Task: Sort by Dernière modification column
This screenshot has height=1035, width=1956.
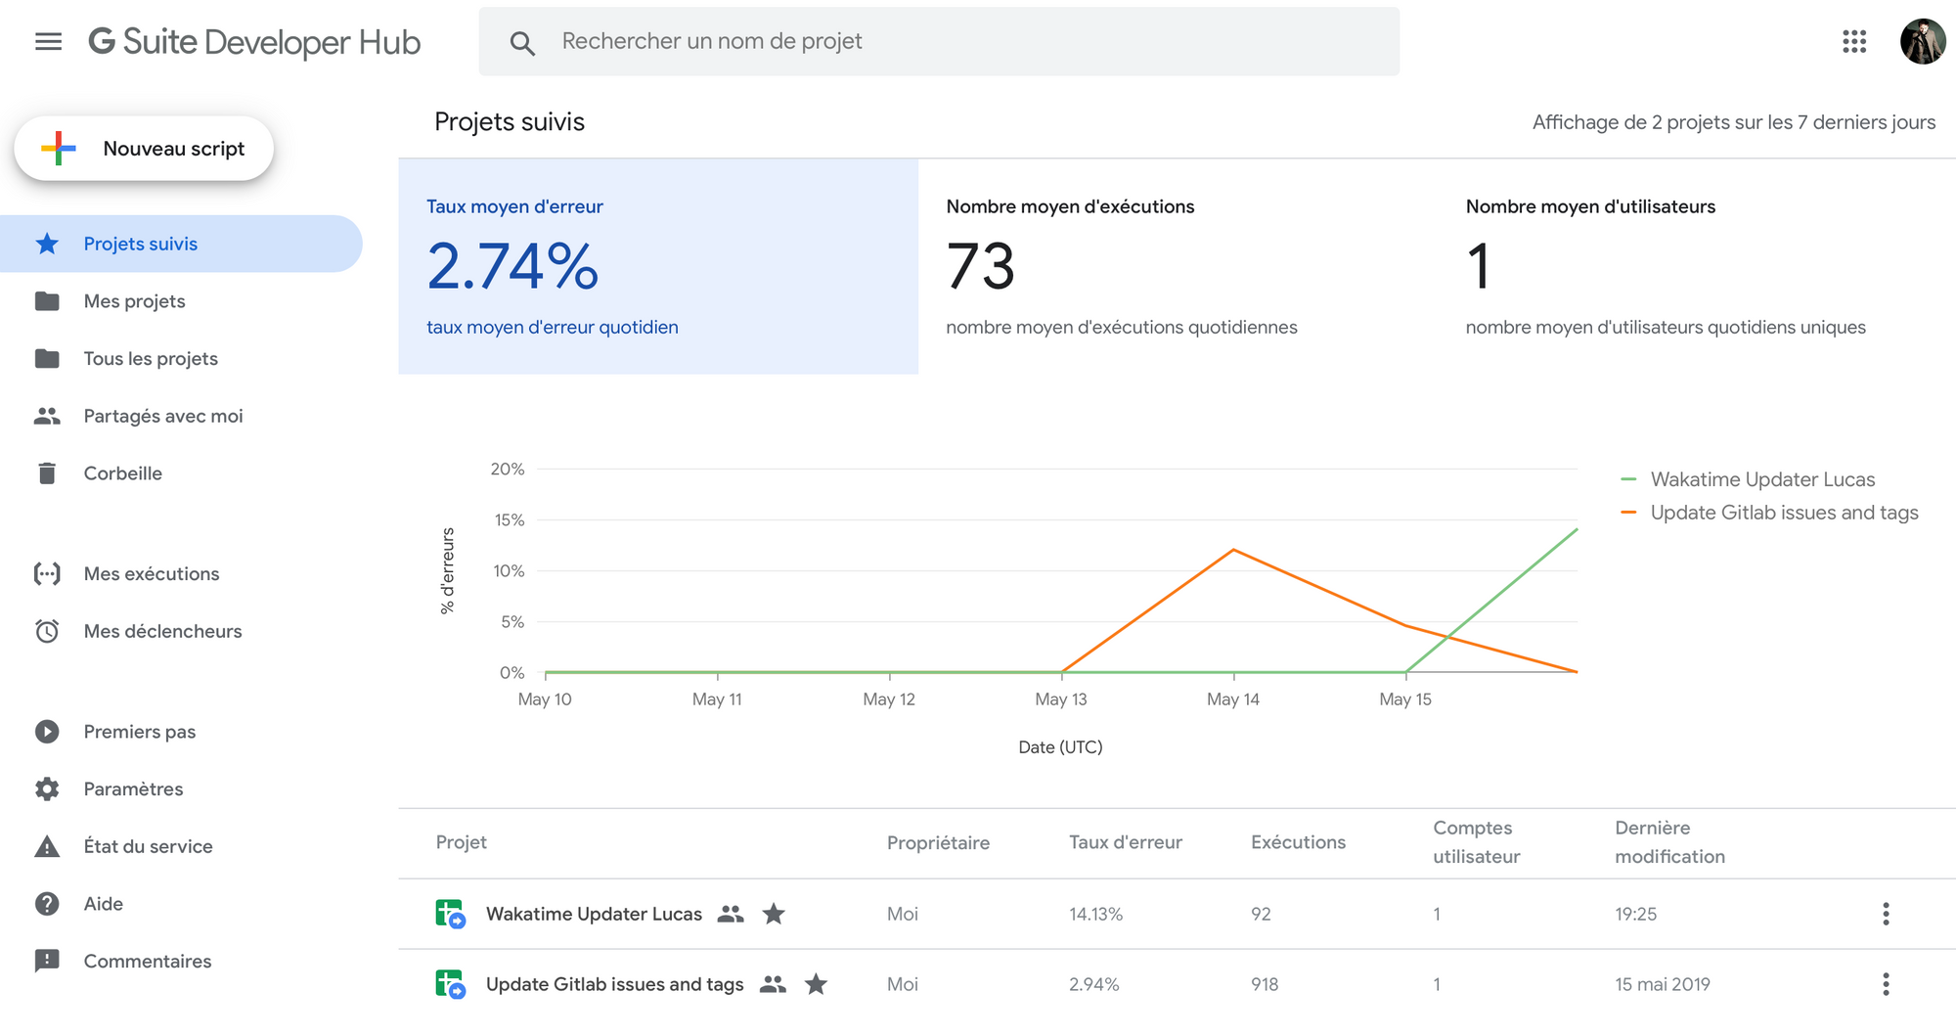Action: click(1669, 841)
